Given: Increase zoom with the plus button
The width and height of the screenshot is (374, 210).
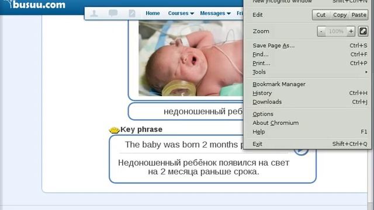Looking at the screenshot, I should point(351,31).
